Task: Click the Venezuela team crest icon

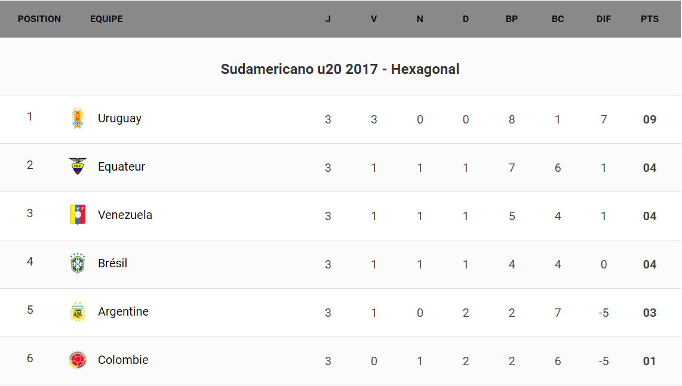Action: [78, 215]
